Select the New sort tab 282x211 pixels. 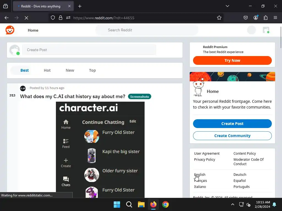pos(70,70)
